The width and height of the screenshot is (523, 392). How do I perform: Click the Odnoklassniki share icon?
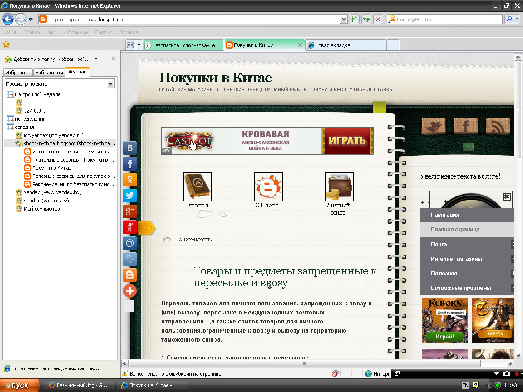(130, 180)
